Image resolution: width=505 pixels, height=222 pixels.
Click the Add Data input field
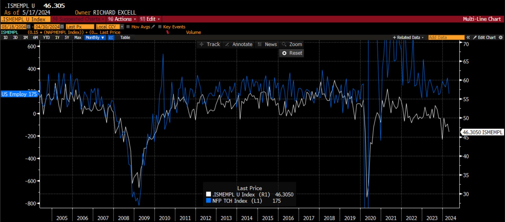coord(446,38)
